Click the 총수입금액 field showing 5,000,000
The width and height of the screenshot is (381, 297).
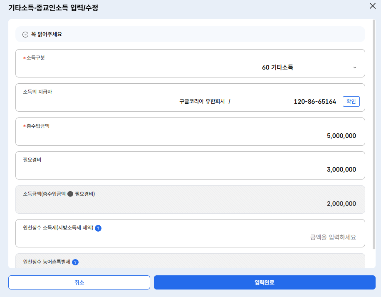pos(341,136)
